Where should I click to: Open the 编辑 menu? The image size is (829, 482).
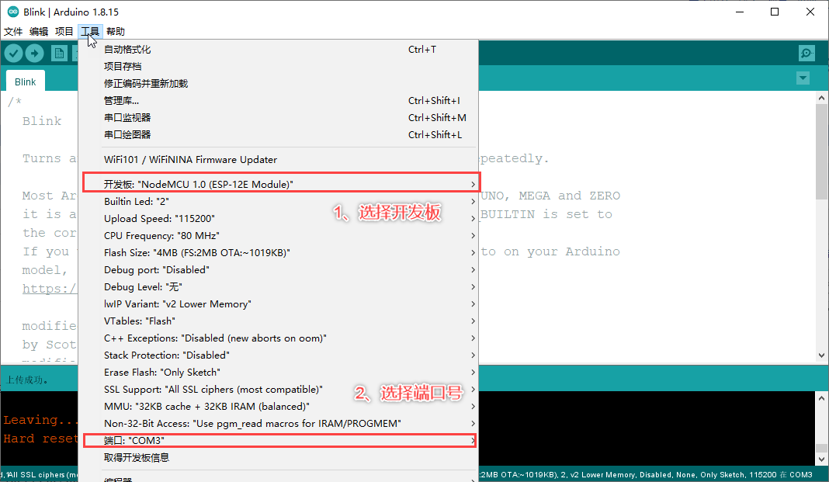click(39, 31)
